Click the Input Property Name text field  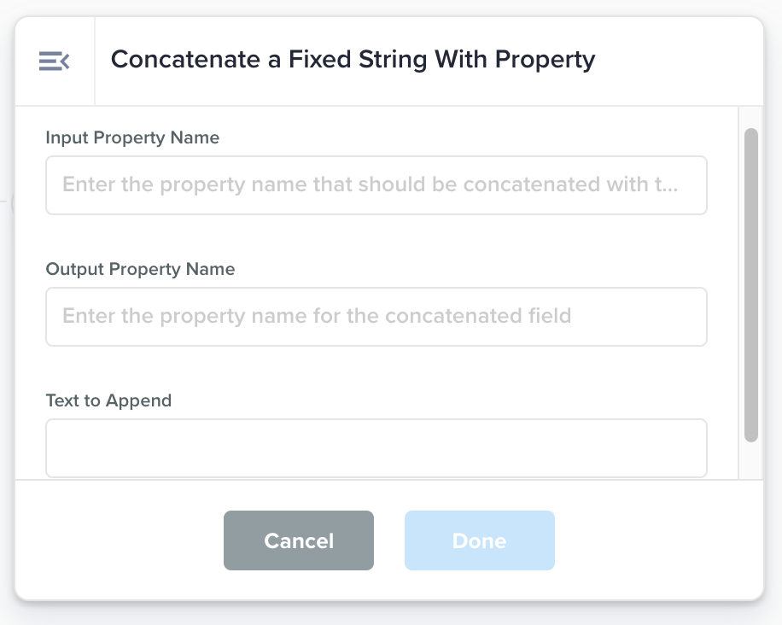tap(376, 185)
